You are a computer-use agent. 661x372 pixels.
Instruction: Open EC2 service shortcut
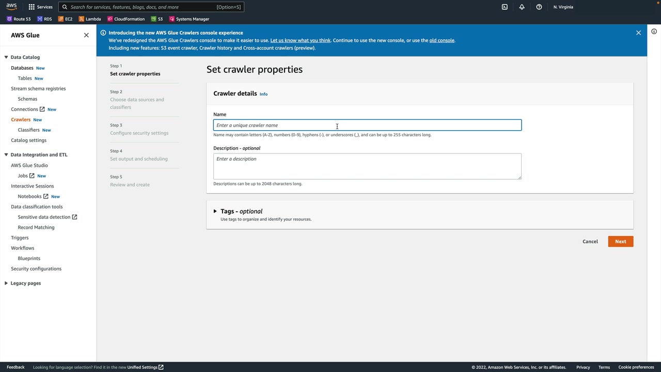(x=65, y=19)
